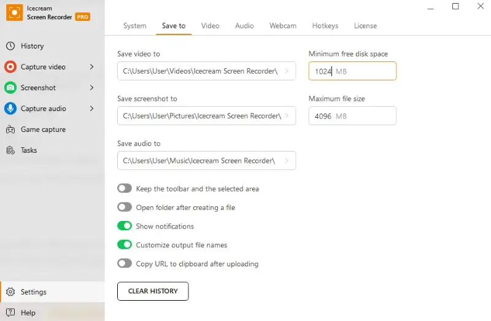Enable Copy URL to clipboard after uploading

click(x=125, y=264)
